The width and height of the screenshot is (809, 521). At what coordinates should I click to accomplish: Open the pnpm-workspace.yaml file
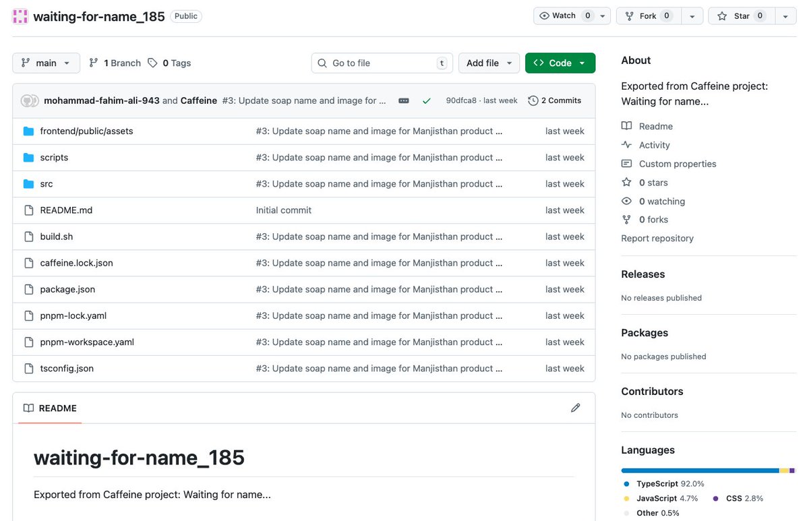[87, 341]
